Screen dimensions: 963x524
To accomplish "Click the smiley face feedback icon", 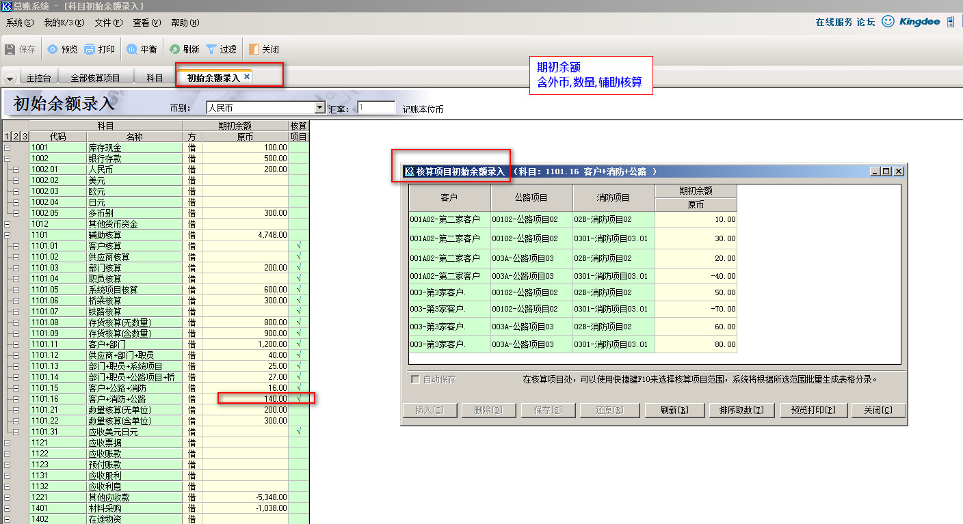I will point(888,22).
